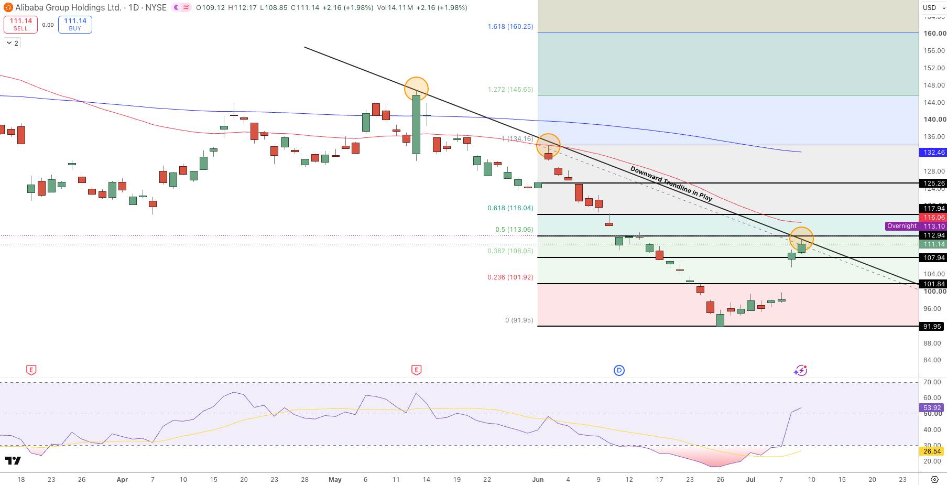The height and width of the screenshot is (485, 947).
Task: Click the NYSE exchange label
Action: pyautogui.click(x=156, y=7)
